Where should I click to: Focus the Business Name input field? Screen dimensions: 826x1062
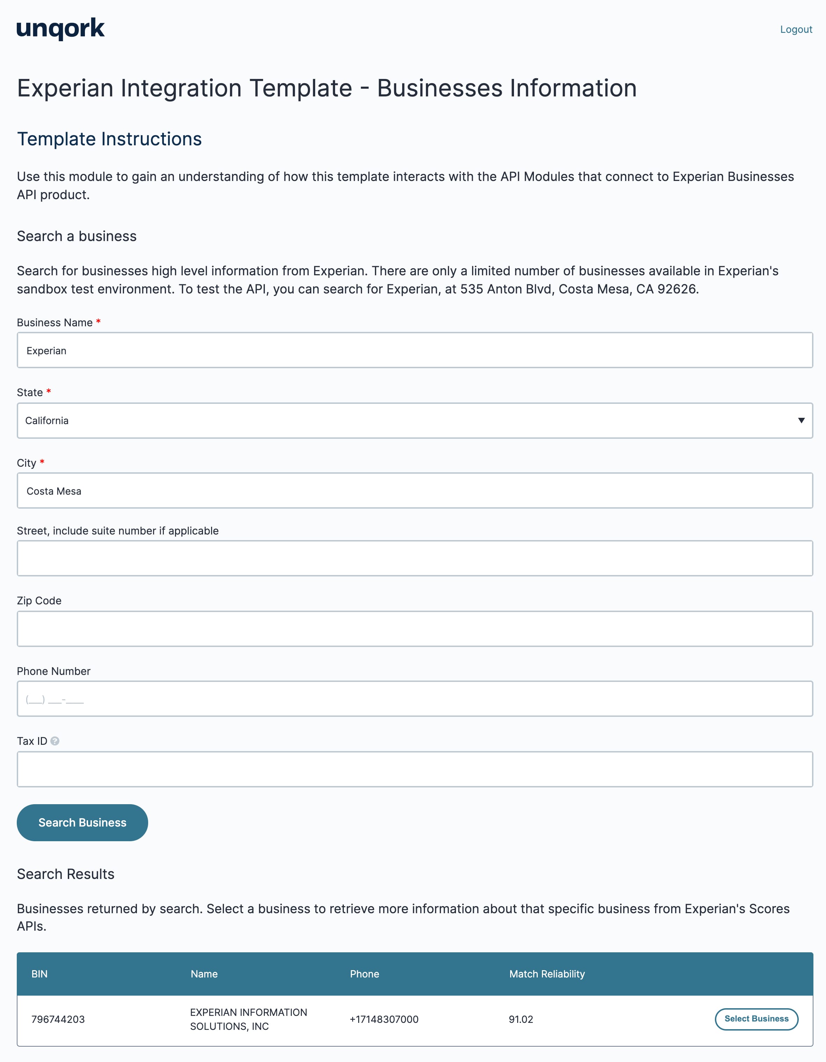(x=414, y=350)
